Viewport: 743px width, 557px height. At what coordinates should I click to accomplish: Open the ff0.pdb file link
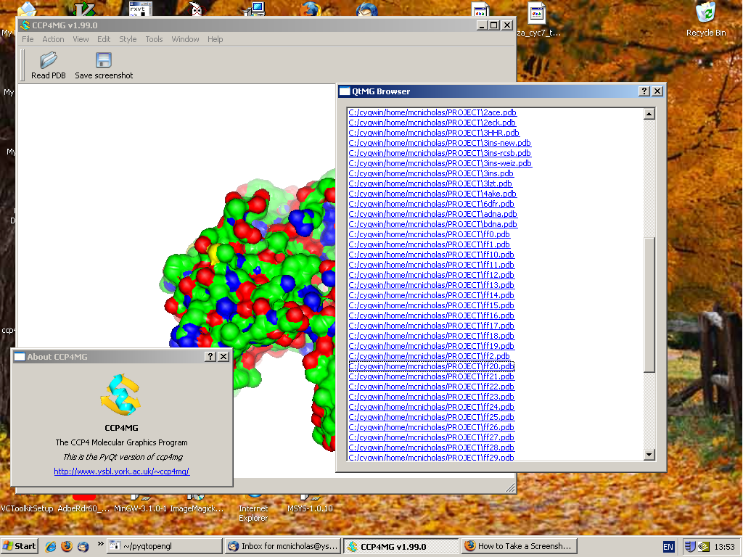[430, 234]
